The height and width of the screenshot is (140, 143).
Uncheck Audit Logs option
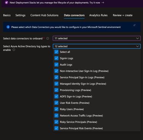(56, 65)
